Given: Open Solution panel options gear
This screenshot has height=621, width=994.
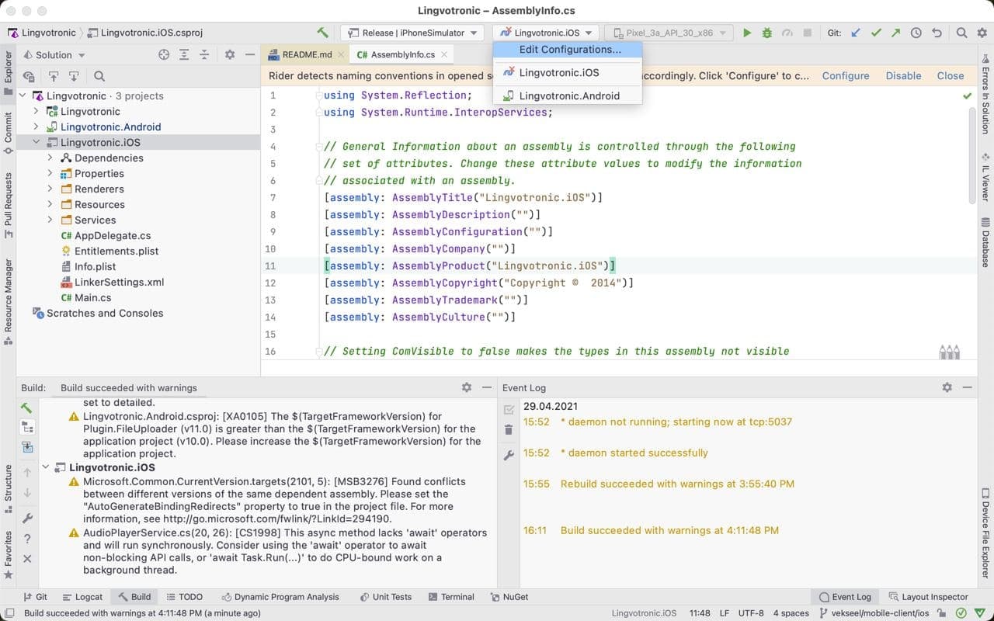Looking at the screenshot, I should [230, 54].
